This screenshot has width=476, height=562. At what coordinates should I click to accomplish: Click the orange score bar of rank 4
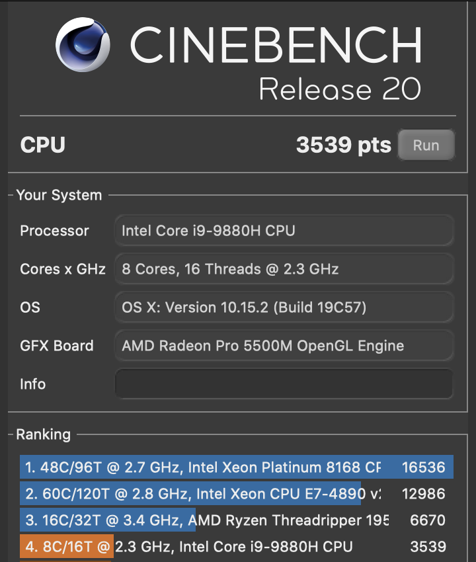(66, 547)
